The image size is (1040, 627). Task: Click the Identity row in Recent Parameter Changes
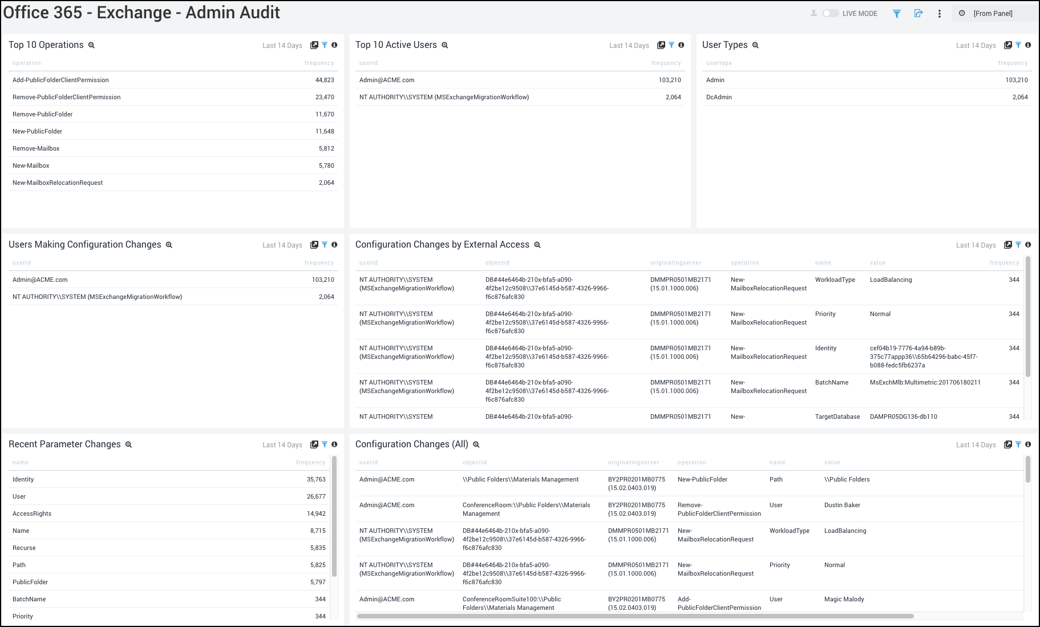23,479
